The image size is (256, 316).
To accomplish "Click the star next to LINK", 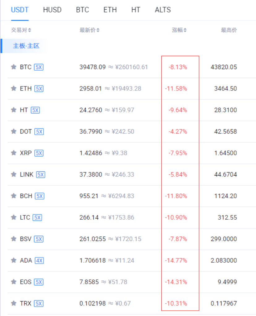I will tap(14, 175).
